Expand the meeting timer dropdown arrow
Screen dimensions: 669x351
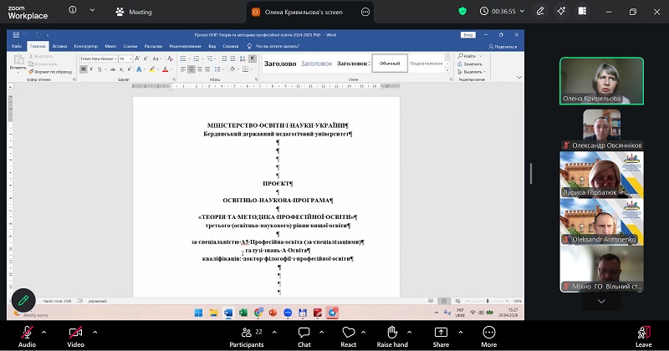coord(523,12)
